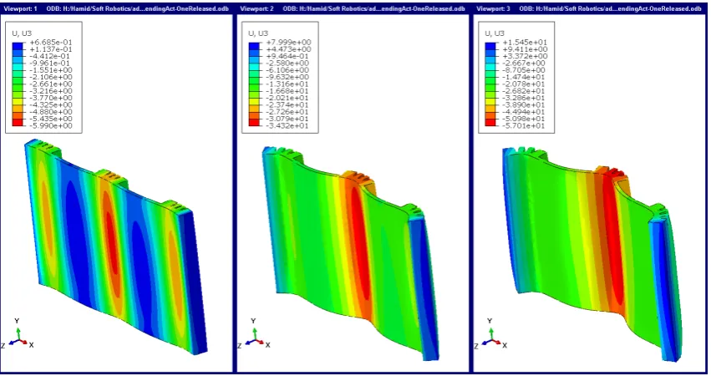
Task: Click the Y axis label of Viewport 1 triad
Action: 17,321
